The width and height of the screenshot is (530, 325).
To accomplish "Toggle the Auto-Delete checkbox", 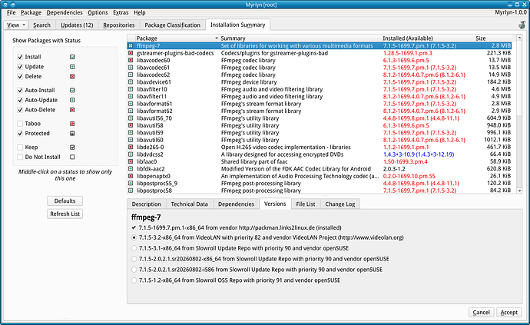I will (x=20, y=110).
